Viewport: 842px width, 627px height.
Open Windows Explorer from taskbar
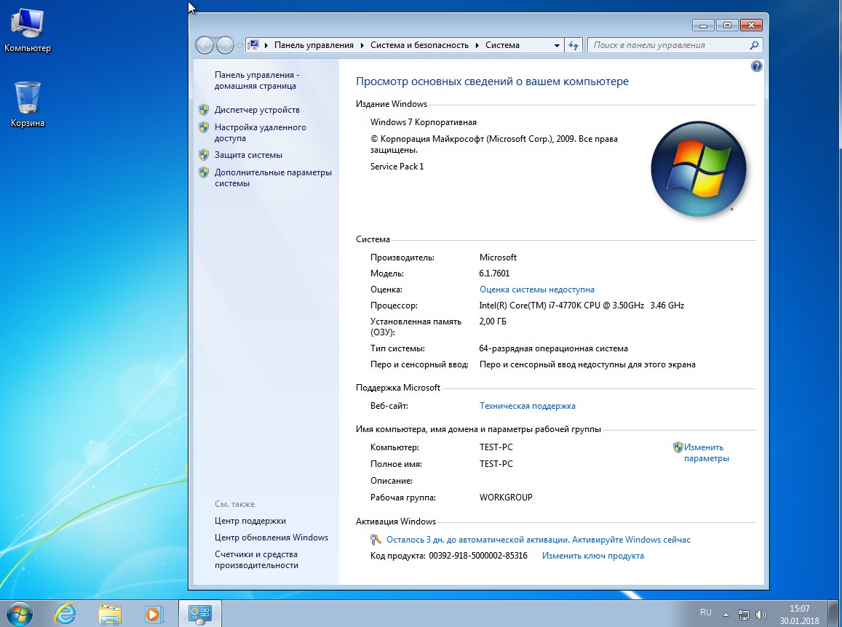click(x=110, y=613)
